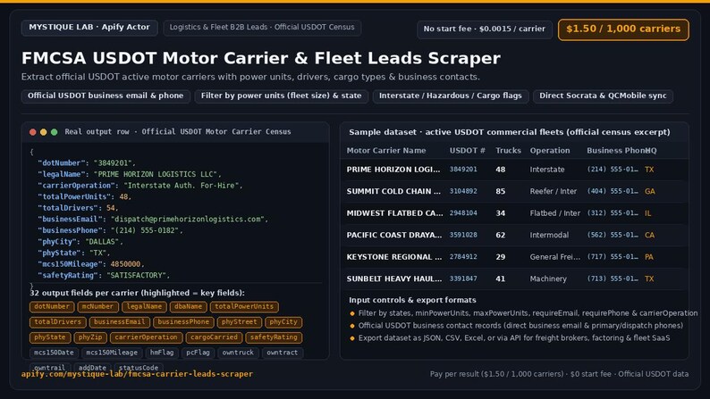Select the Interstate / Hazardous / Cargo flags chip
This screenshot has width=710, height=399.
[x=451, y=96]
